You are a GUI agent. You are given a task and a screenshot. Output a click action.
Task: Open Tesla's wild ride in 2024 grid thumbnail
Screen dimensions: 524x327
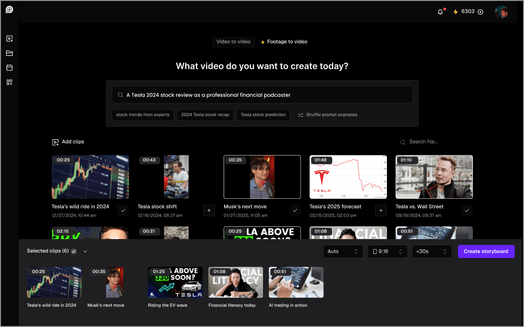90,177
